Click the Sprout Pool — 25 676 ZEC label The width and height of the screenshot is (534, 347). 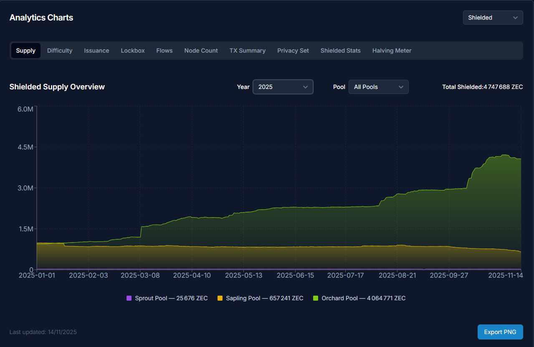point(171,298)
